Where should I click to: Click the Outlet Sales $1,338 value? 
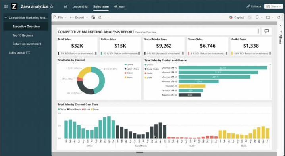tap(251, 46)
